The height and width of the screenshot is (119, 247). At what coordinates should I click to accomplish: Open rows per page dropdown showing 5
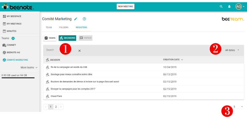[x=238, y=107]
